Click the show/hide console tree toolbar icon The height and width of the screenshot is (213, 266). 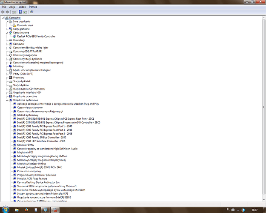point(14,12)
